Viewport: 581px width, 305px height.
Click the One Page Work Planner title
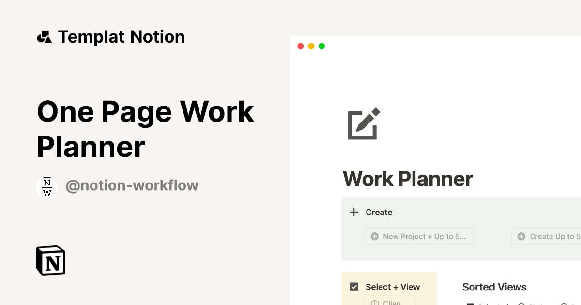tap(145, 128)
